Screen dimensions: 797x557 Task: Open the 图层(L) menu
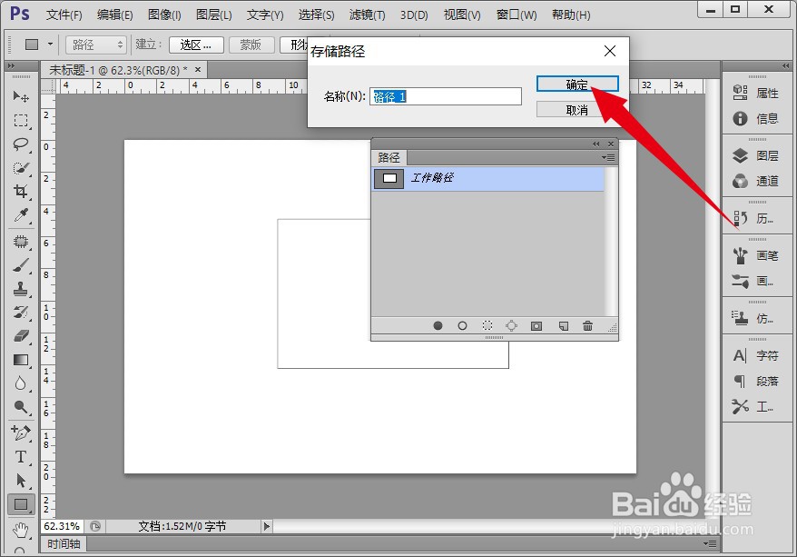point(214,15)
